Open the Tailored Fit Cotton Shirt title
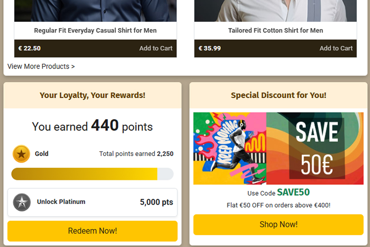370x247 pixels. tap(276, 31)
